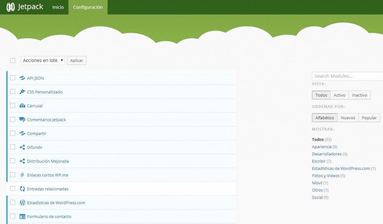
Task: Open the Carrusel module name
Action: pos(35,106)
